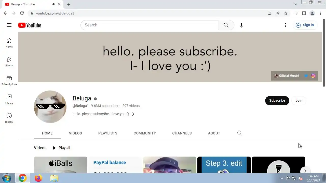Click Beluga's cat profile picture
Screen dimensions: 326x183
pyautogui.click(x=50, y=107)
